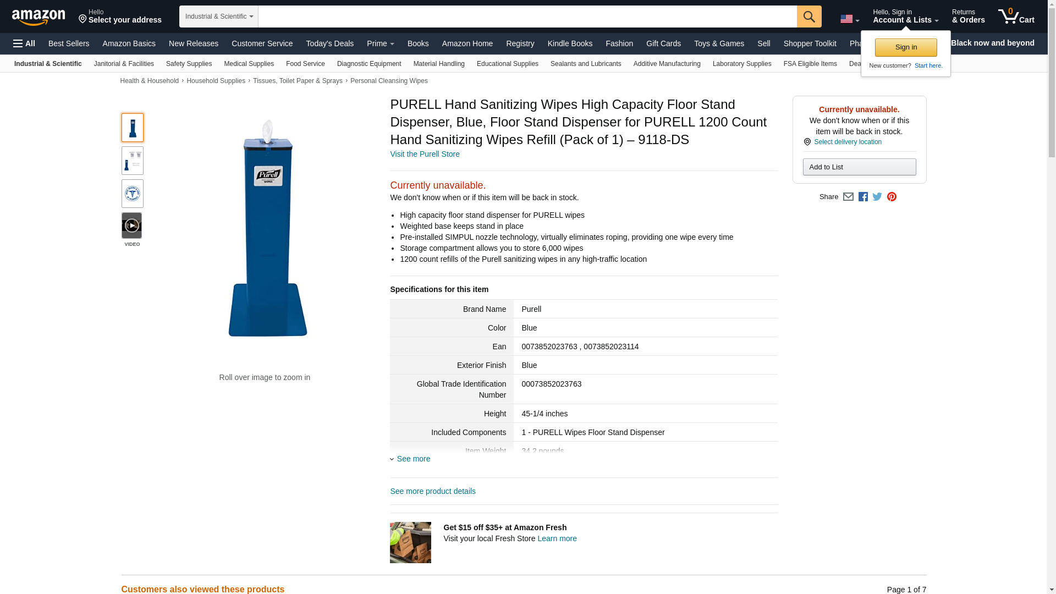Screen dimensions: 1056x594
Task: Click the search magnifier button
Action: tap(809, 16)
